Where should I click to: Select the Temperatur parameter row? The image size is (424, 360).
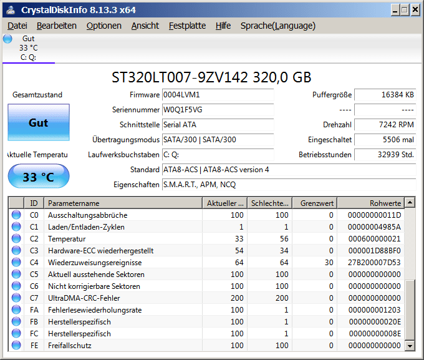coord(206,239)
